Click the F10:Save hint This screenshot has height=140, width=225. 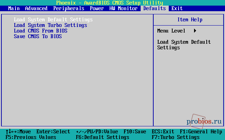[135, 132]
